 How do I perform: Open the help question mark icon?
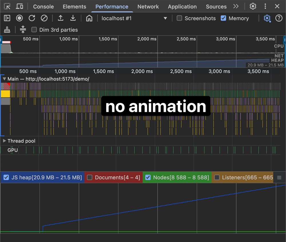click(279, 18)
